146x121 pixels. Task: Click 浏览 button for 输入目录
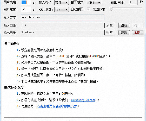tap(110, 26)
